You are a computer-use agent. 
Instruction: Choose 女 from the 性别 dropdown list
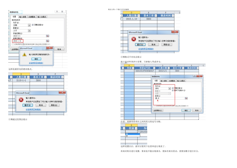pos(132,136)
